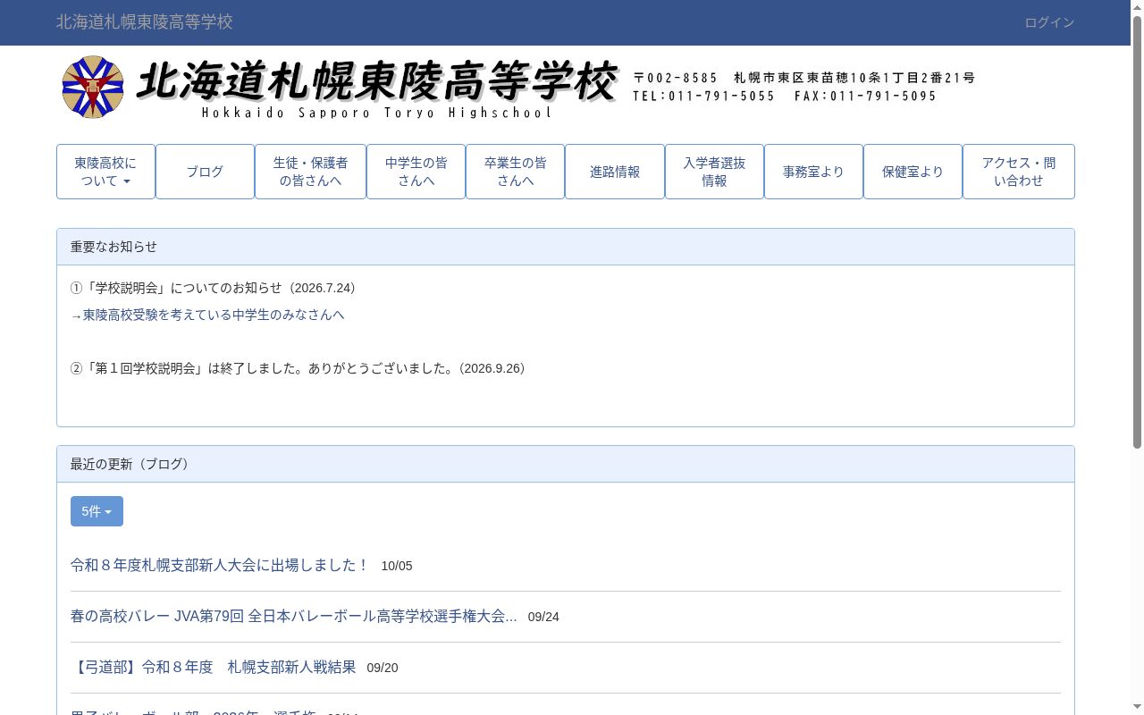Open アクセス・問い合わせ menu item

pos(1018,172)
